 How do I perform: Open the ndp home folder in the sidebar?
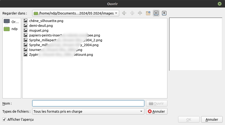[x=12, y=29]
